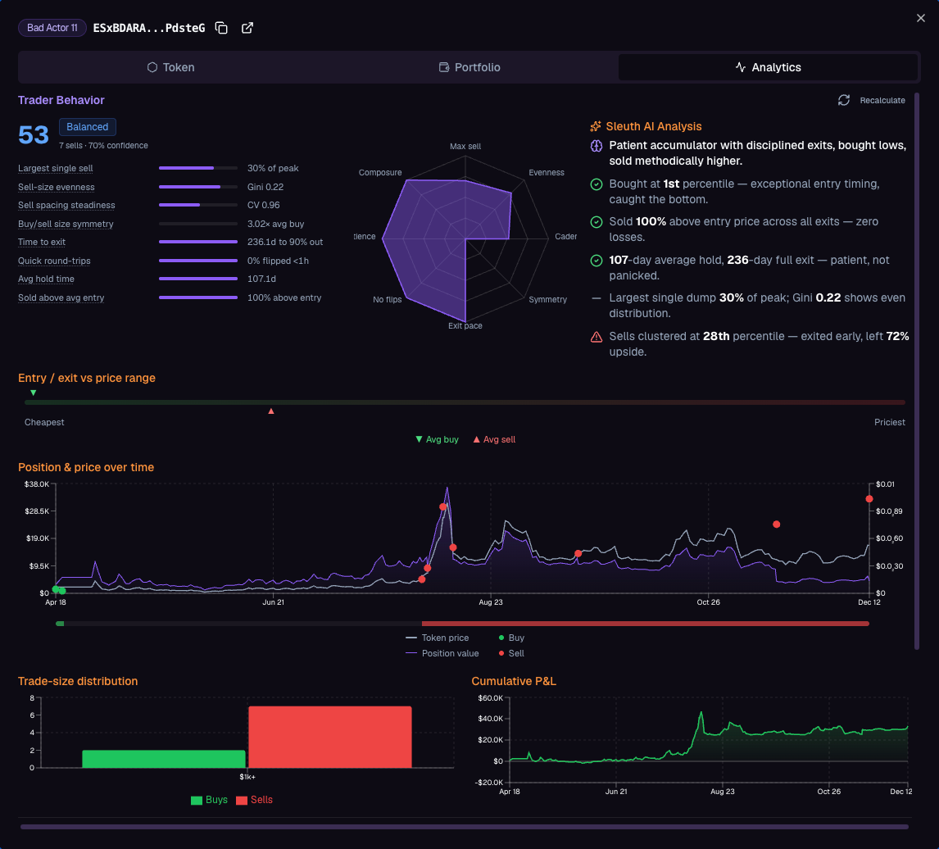The image size is (939, 849).
Task: Click the Priciest label on price range
Action: point(890,422)
